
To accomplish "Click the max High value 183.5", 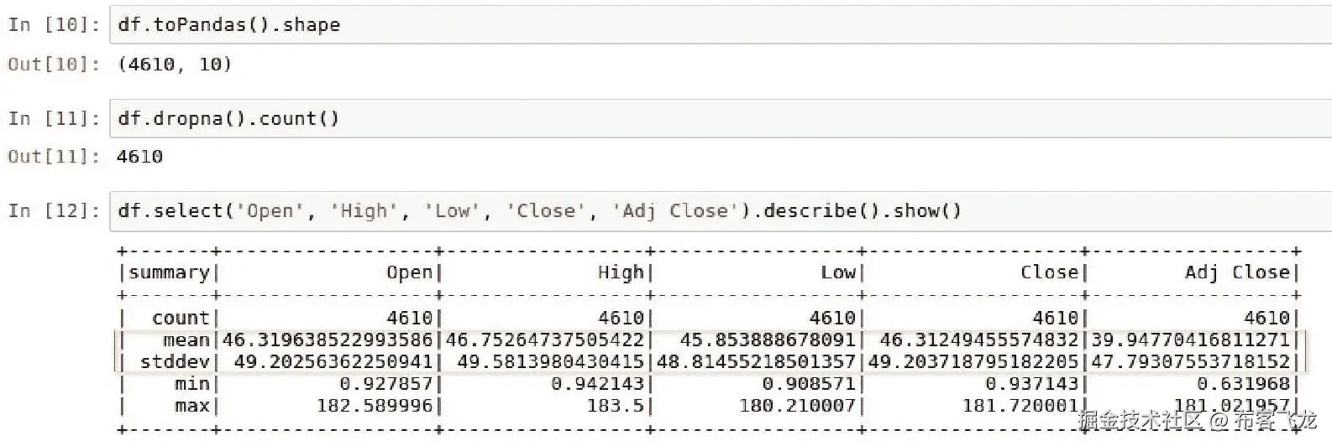I will tap(619, 406).
